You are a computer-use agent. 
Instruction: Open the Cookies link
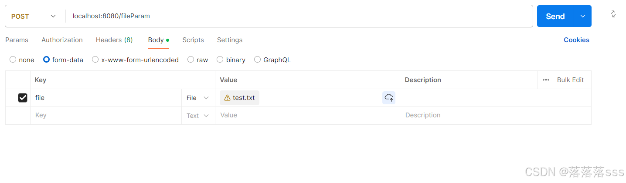click(x=576, y=40)
